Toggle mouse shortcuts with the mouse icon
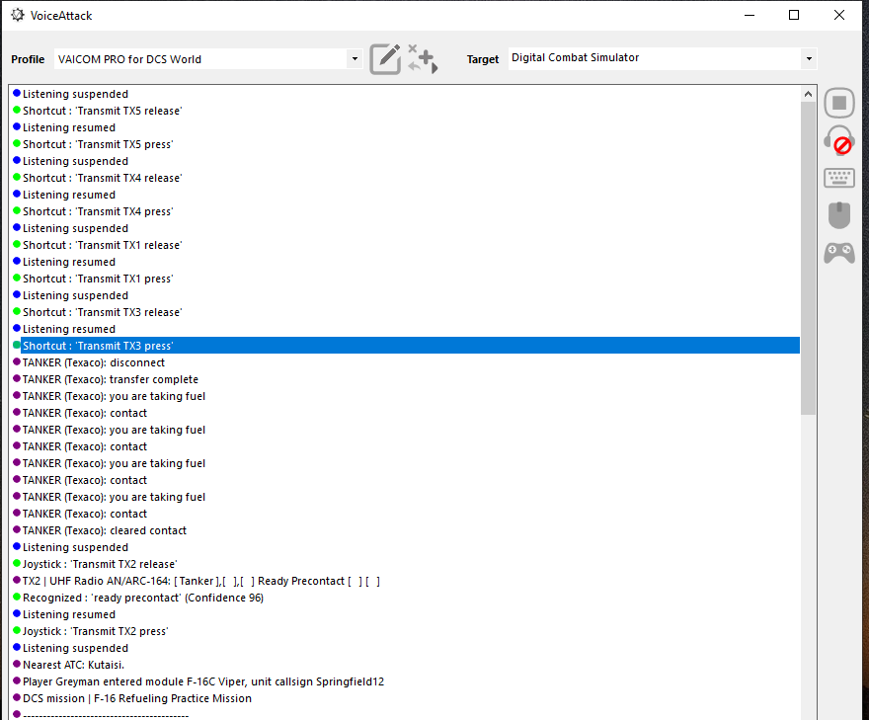Image resolution: width=869 pixels, height=720 pixels. [839, 215]
